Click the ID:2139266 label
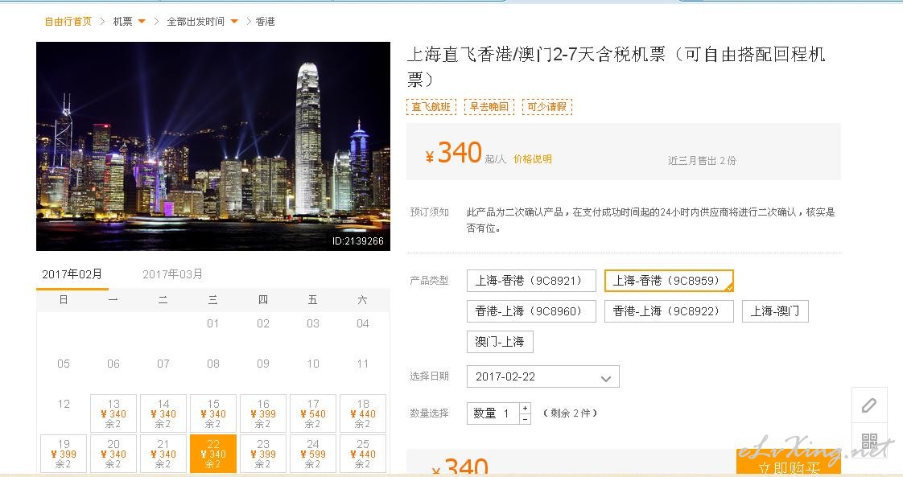Viewport: 903px width, 477px height. pyautogui.click(x=357, y=241)
